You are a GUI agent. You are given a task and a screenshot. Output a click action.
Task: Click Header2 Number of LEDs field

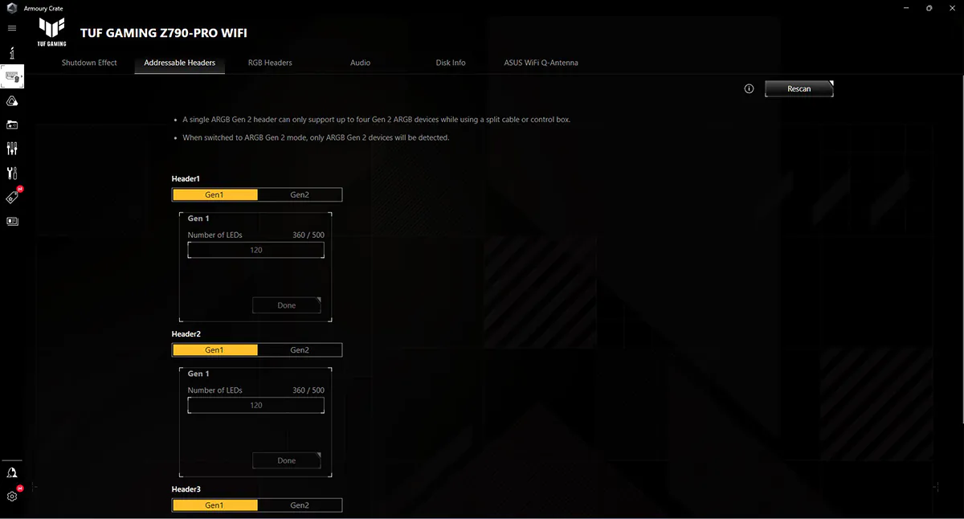pyautogui.click(x=256, y=405)
